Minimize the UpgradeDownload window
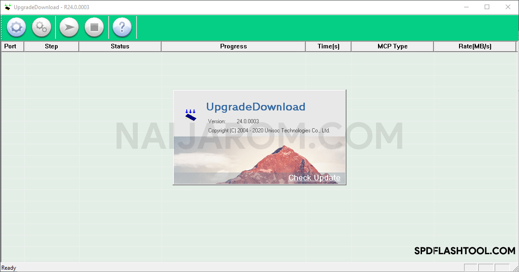519x272 pixels. (x=466, y=7)
